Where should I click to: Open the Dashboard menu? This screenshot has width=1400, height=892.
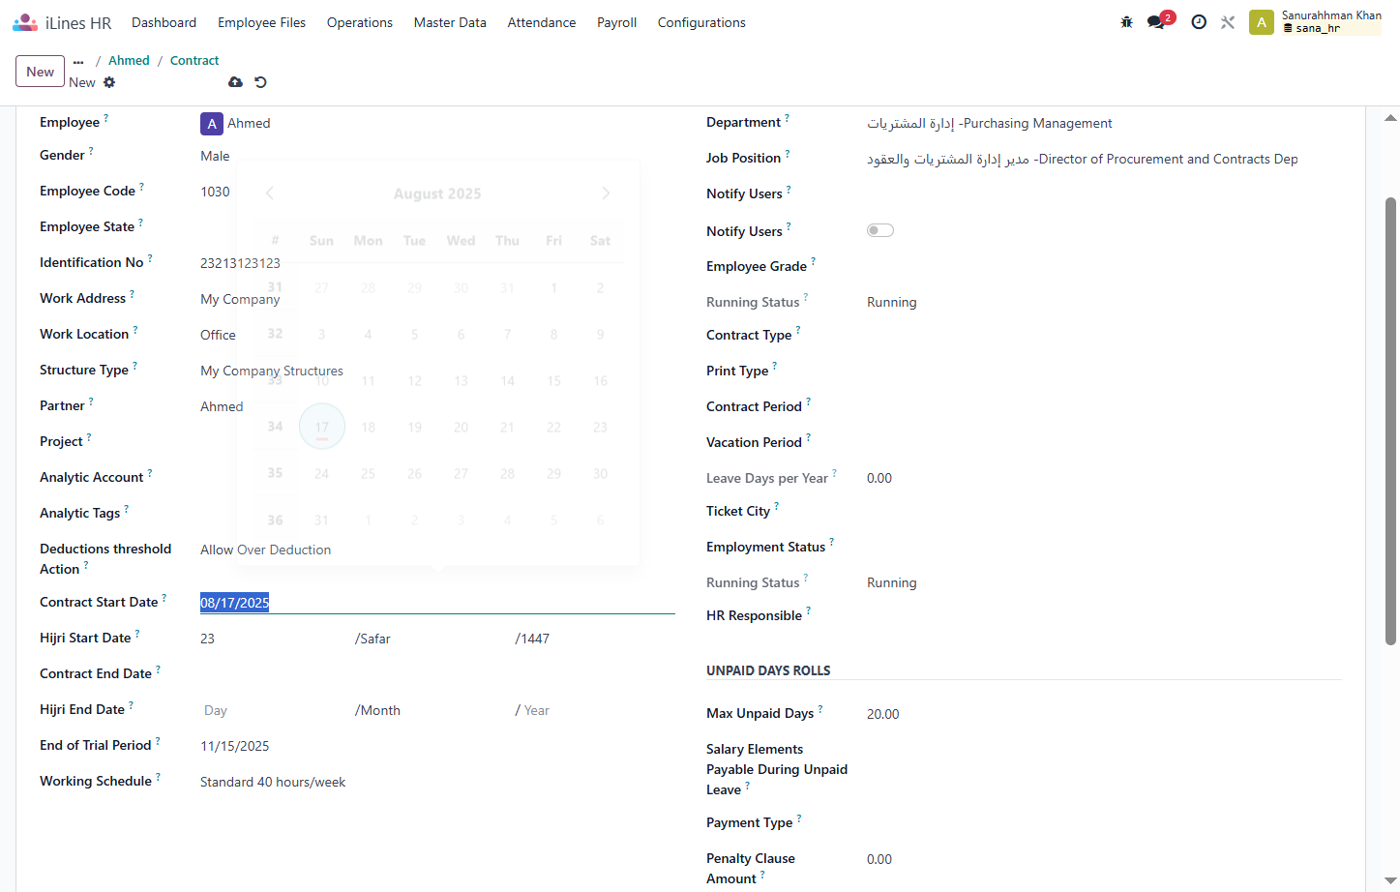tap(164, 22)
